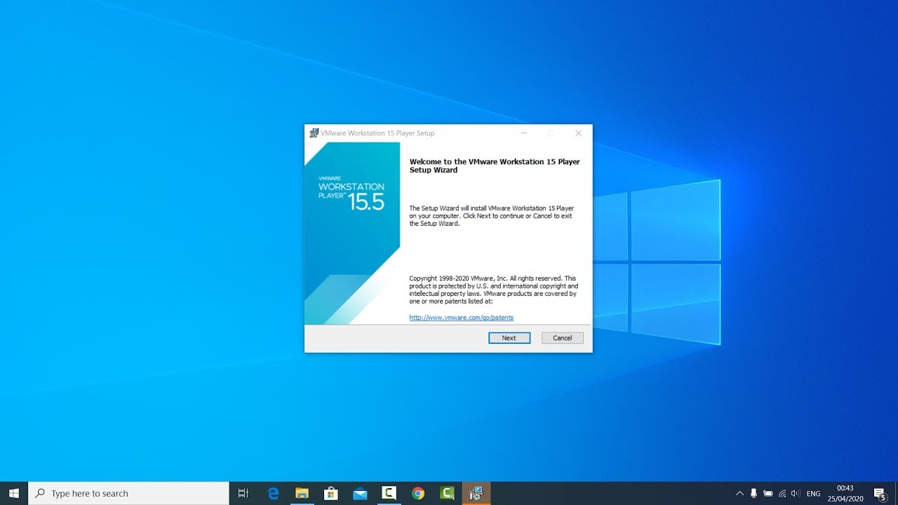Show hidden system tray icons
The width and height of the screenshot is (898, 505).
point(739,493)
